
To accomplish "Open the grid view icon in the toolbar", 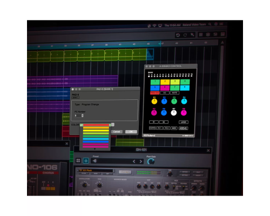I will (201, 35).
